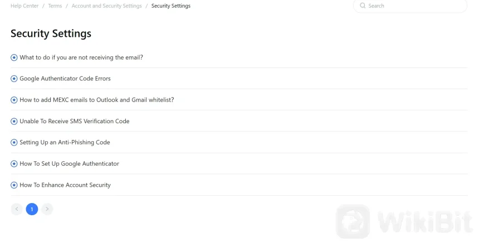Click star icon beside Outlook and Gmail whitelist article
479x247 pixels.
point(14,100)
